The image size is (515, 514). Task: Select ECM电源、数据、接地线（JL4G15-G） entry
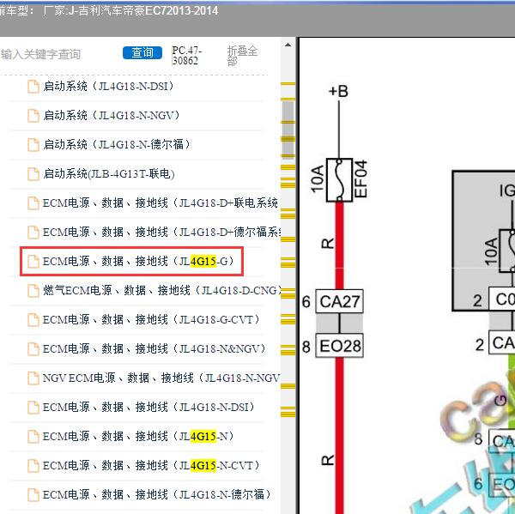click(138, 262)
